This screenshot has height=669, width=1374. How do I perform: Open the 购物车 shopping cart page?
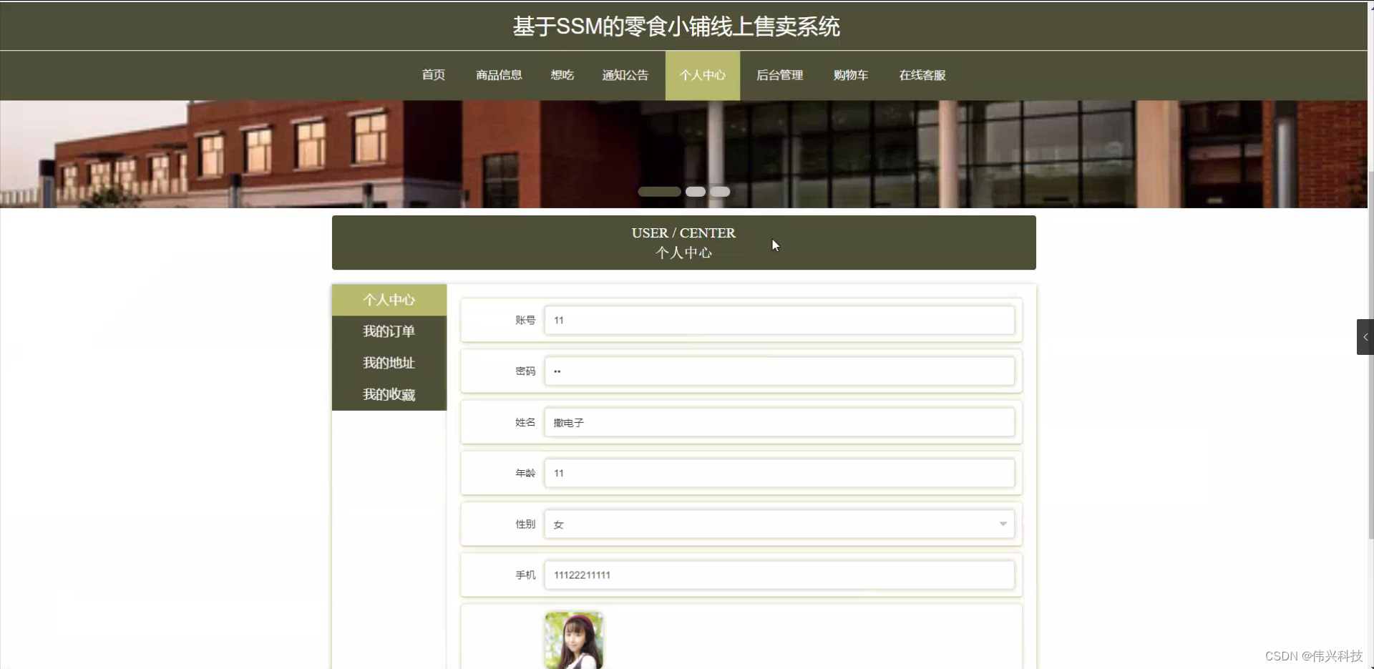tap(850, 75)
